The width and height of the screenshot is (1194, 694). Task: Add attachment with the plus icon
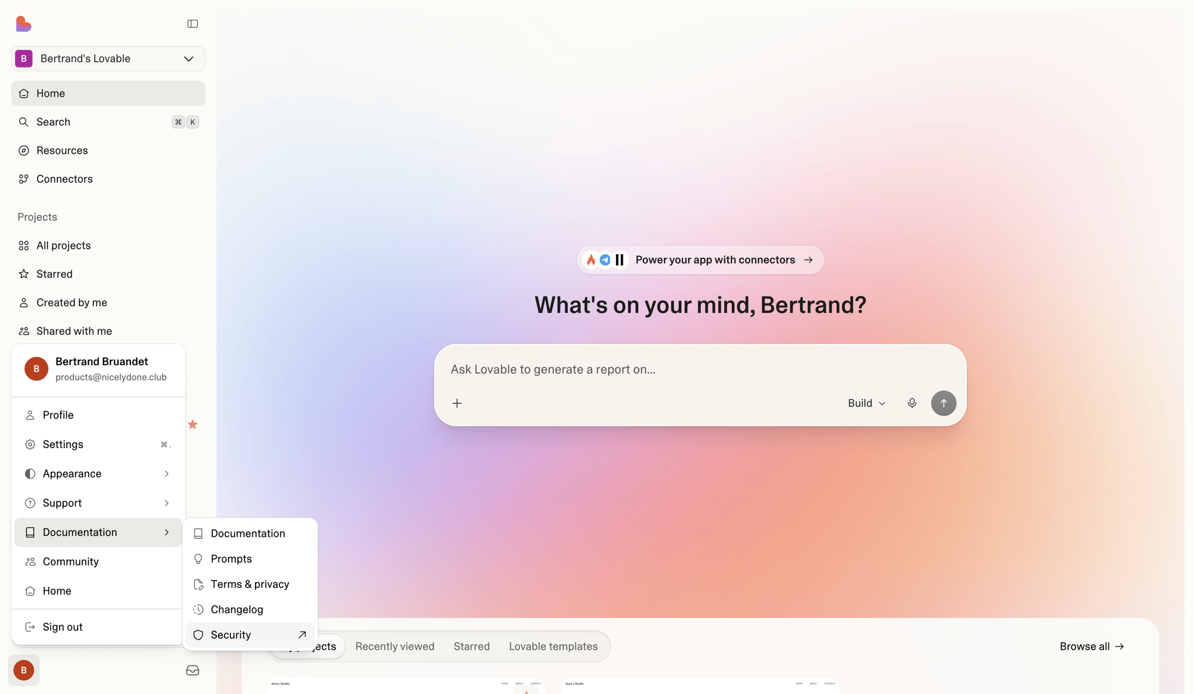[457, 403]
